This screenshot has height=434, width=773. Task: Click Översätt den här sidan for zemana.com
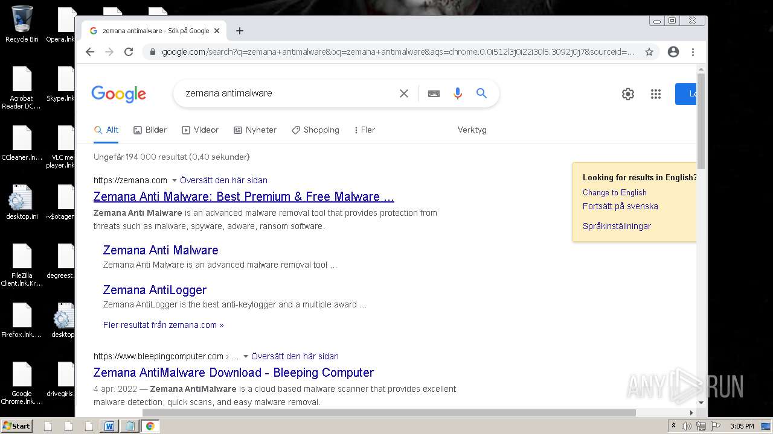click(223, 180)
